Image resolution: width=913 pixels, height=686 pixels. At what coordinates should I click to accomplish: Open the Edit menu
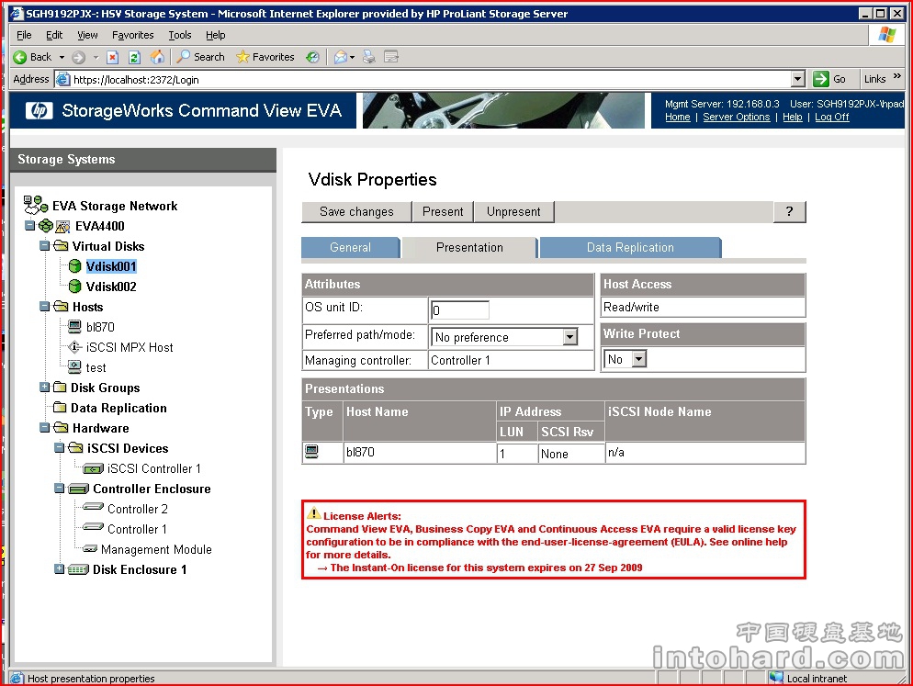point(54,35)
